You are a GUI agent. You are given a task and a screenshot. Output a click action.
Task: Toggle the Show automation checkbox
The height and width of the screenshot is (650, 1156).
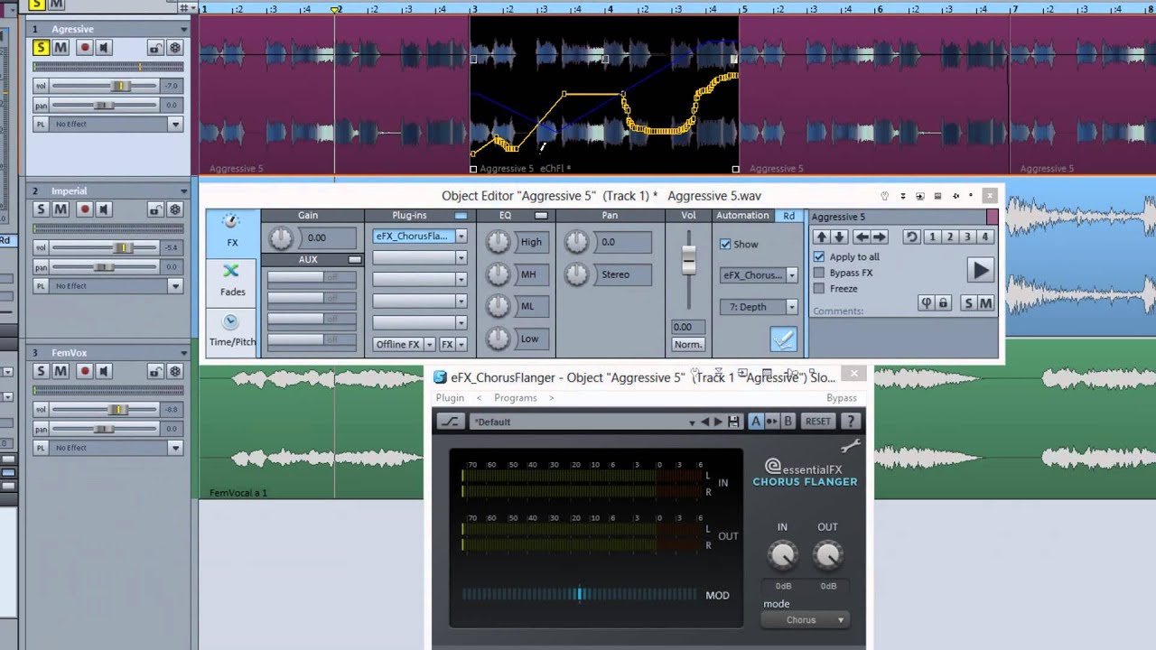[725, 244]
